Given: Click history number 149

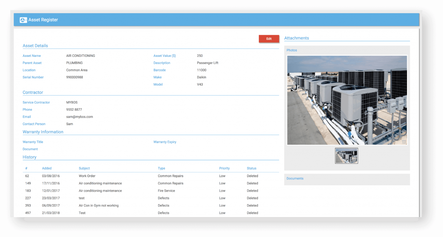Looking at the screenshot, I should point(28,183).
